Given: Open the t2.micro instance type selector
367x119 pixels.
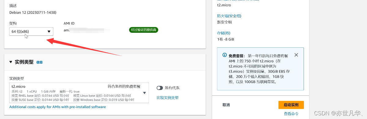Looking at the screenshot, I should pos(79,93).
